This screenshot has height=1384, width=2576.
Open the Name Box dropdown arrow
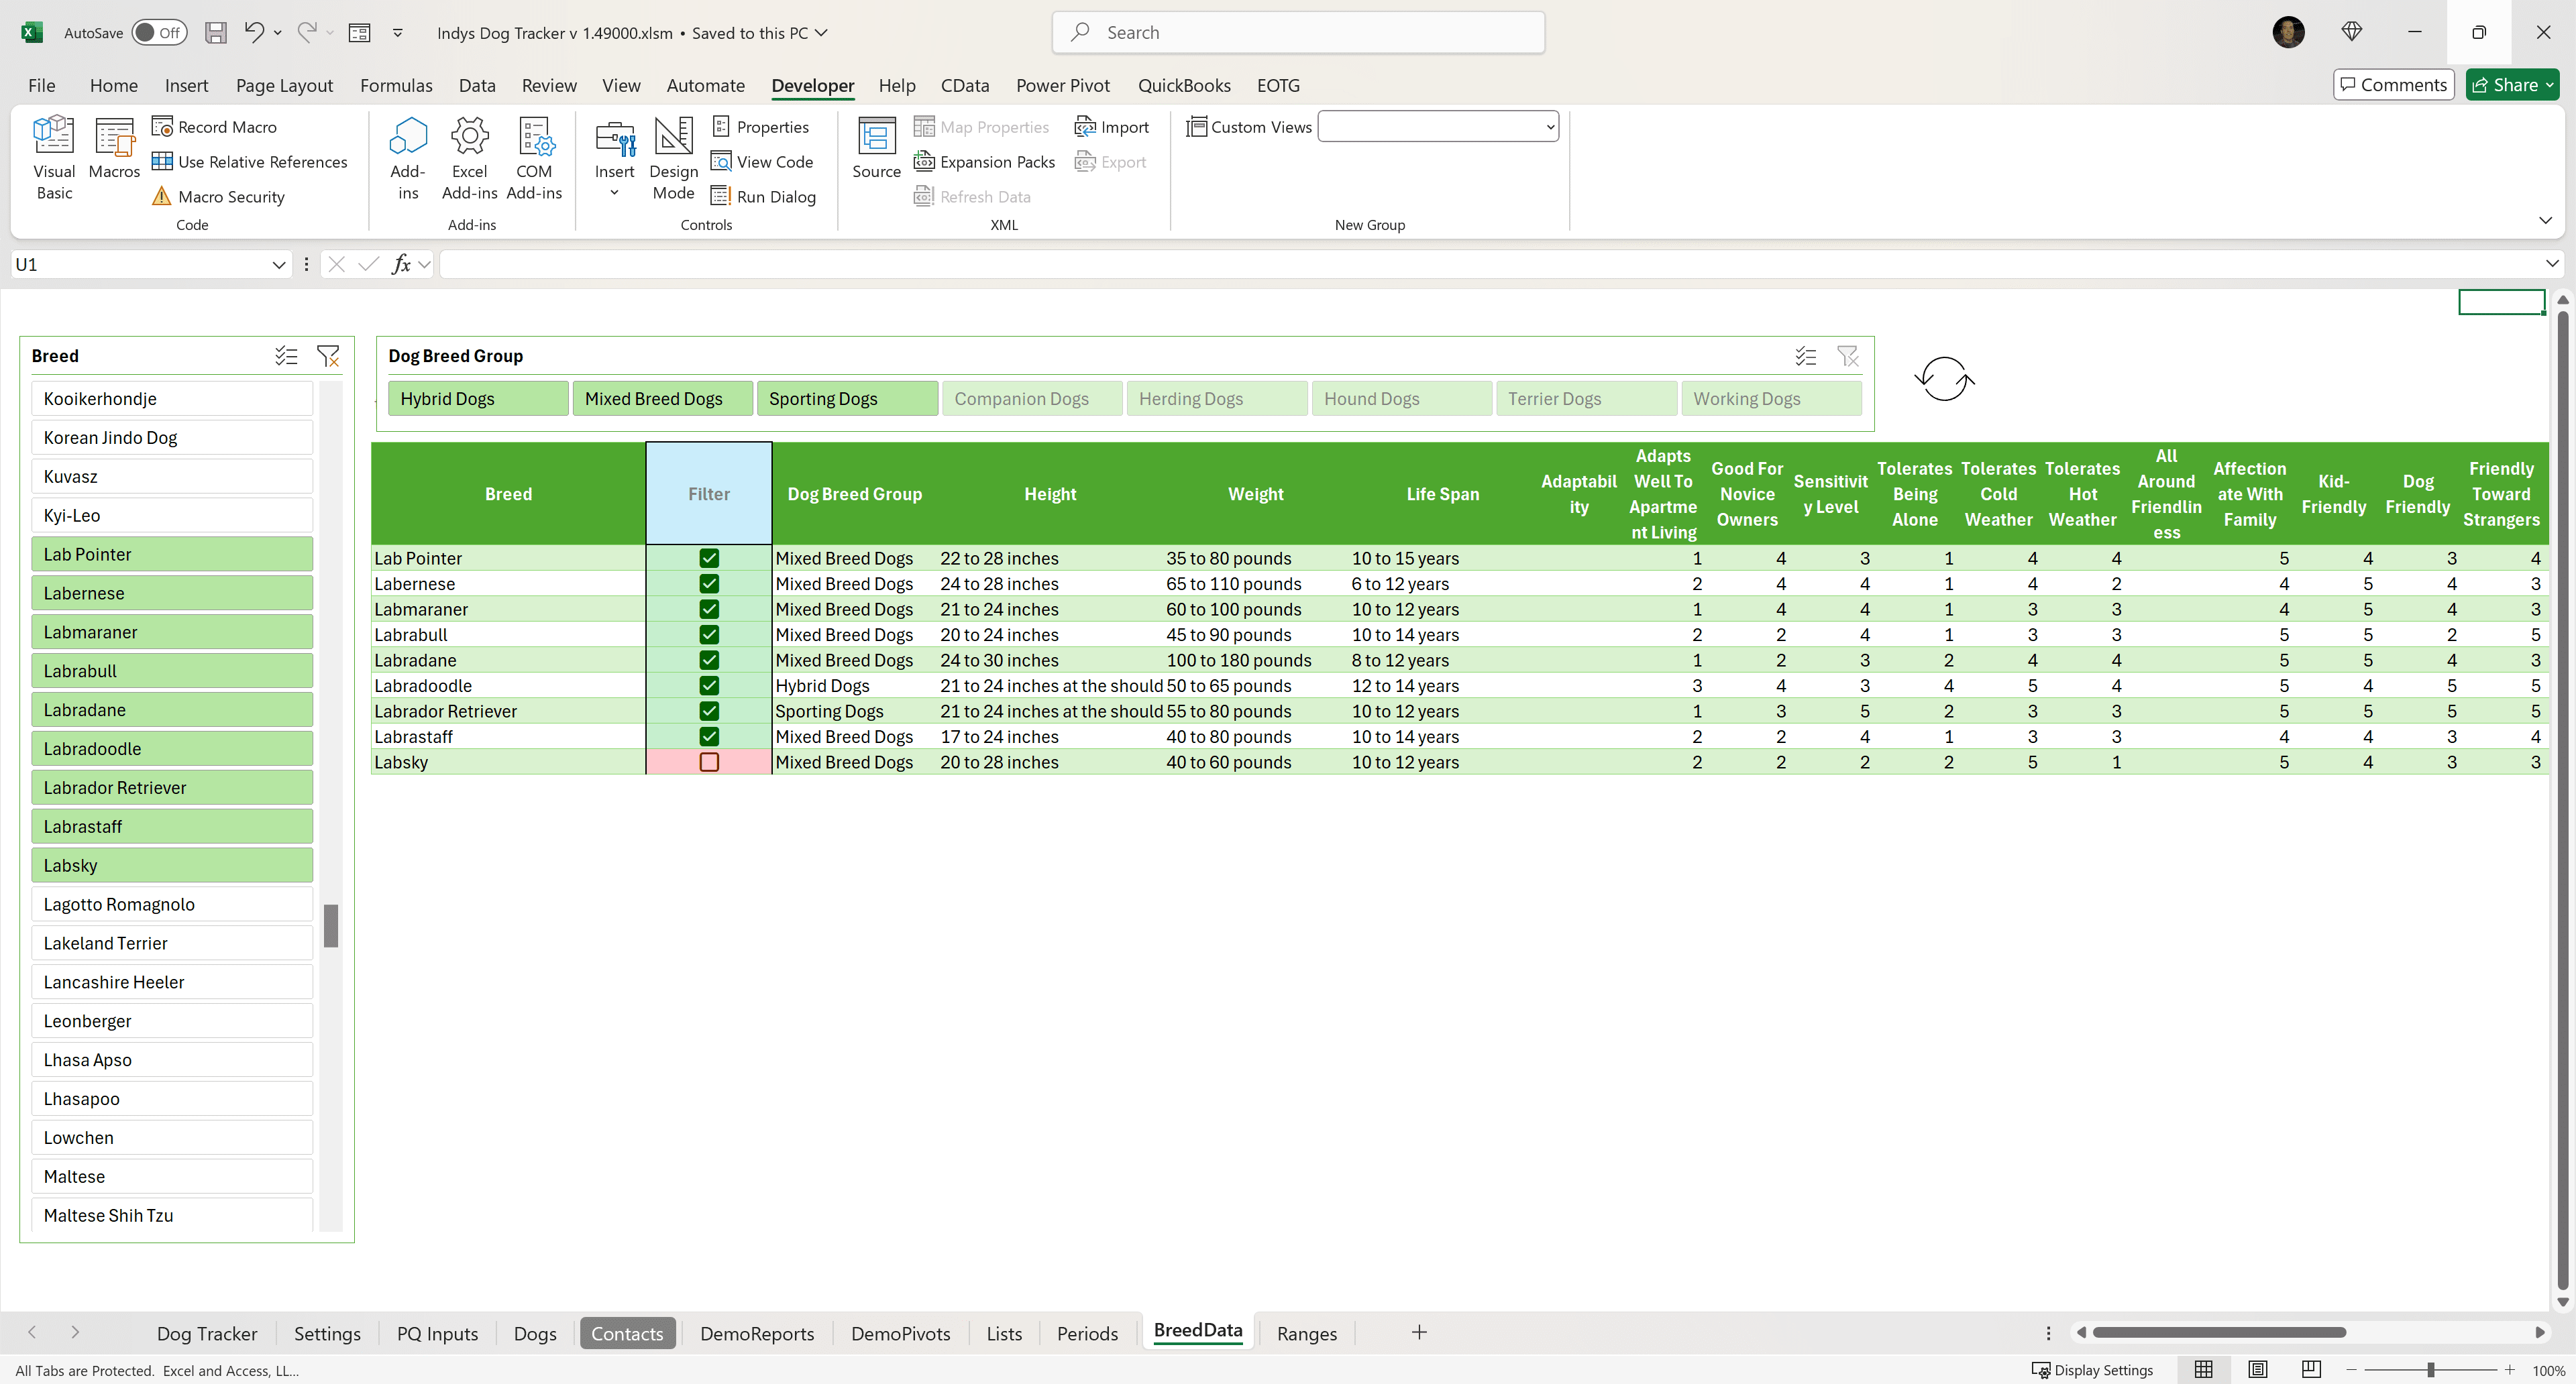click(x=278, y=265)
